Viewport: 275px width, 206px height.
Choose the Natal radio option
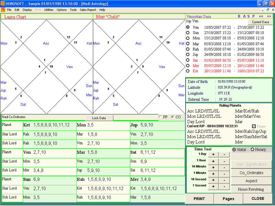tap(234, 150)
